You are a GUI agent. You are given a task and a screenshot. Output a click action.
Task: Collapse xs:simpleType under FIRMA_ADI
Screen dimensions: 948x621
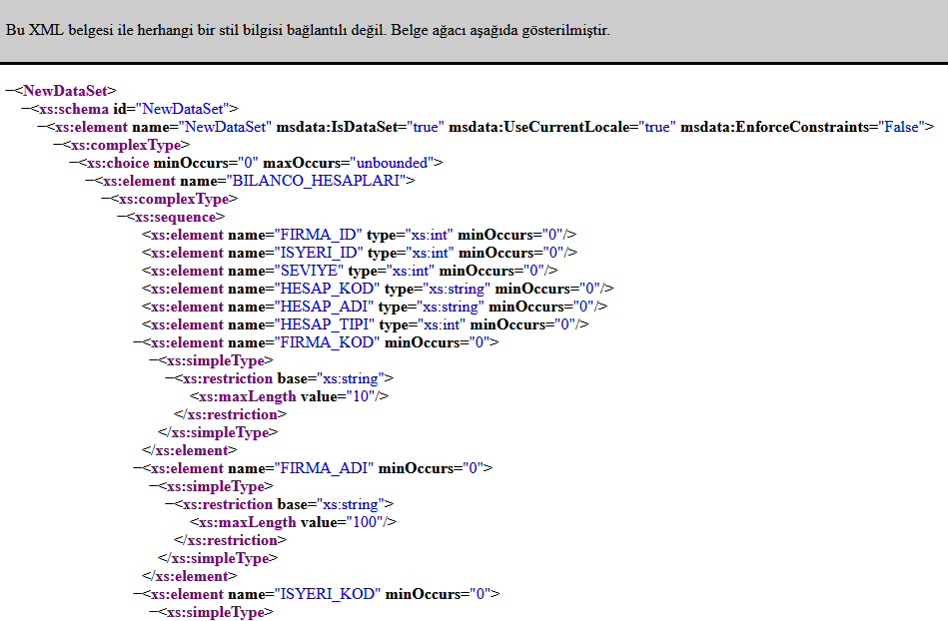point(153,486)
